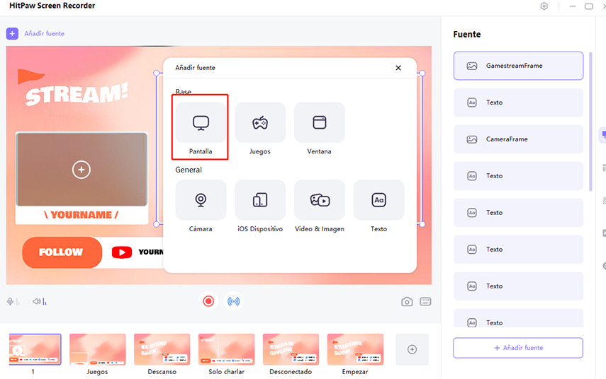Click the STREAM! title in preview

(77, 94)
